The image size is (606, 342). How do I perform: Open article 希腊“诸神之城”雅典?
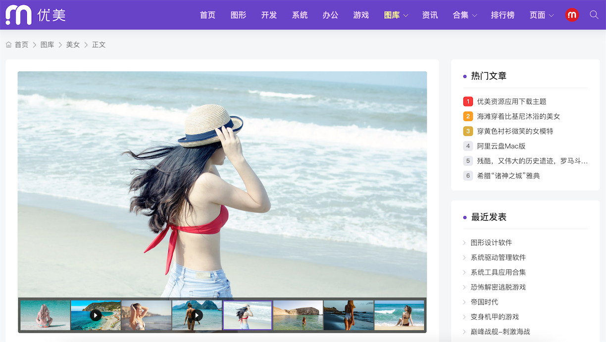coord(508,176)
